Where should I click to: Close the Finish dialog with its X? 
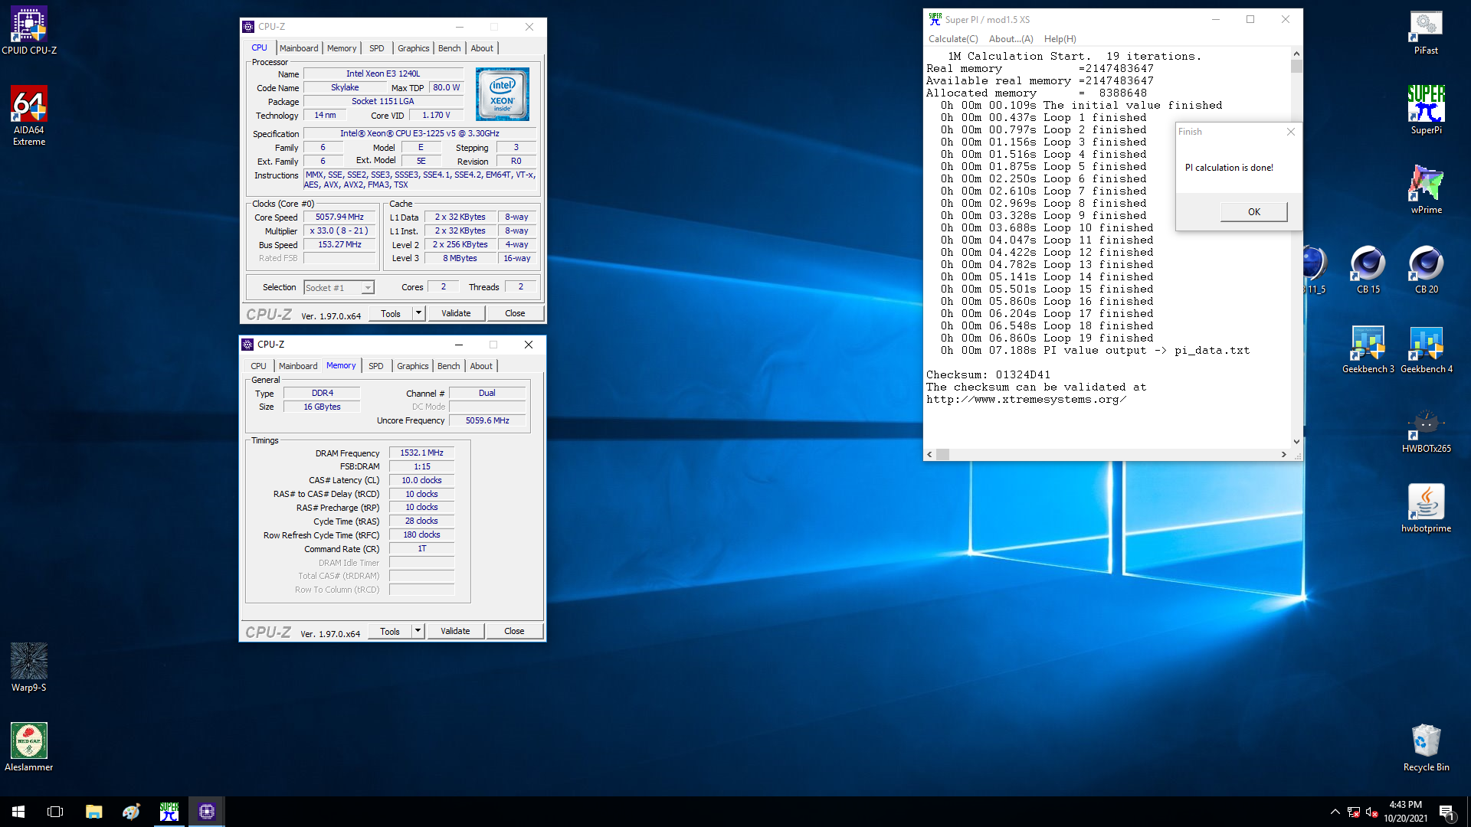coord(1290,132)
